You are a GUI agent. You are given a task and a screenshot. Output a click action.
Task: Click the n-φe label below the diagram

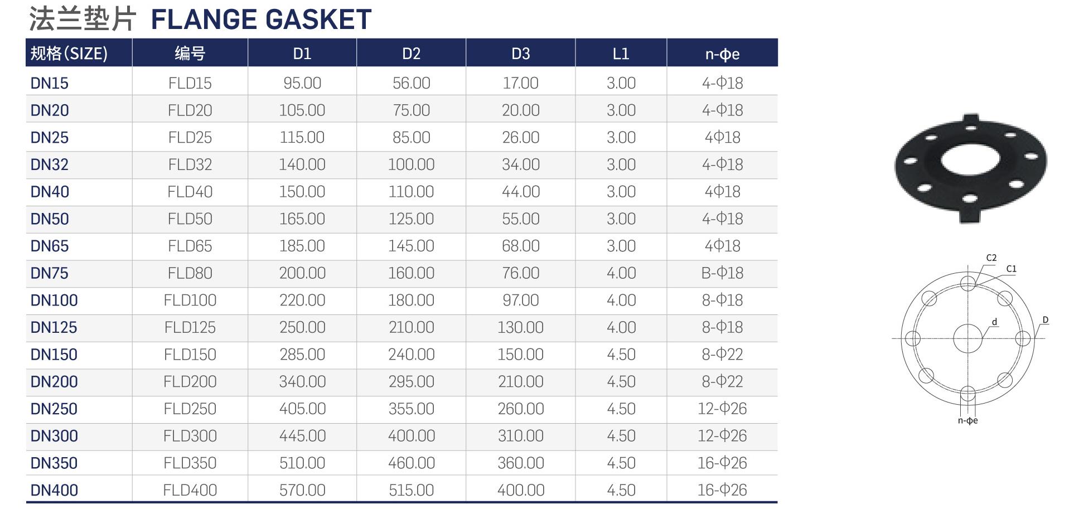(x=968, y=420)
